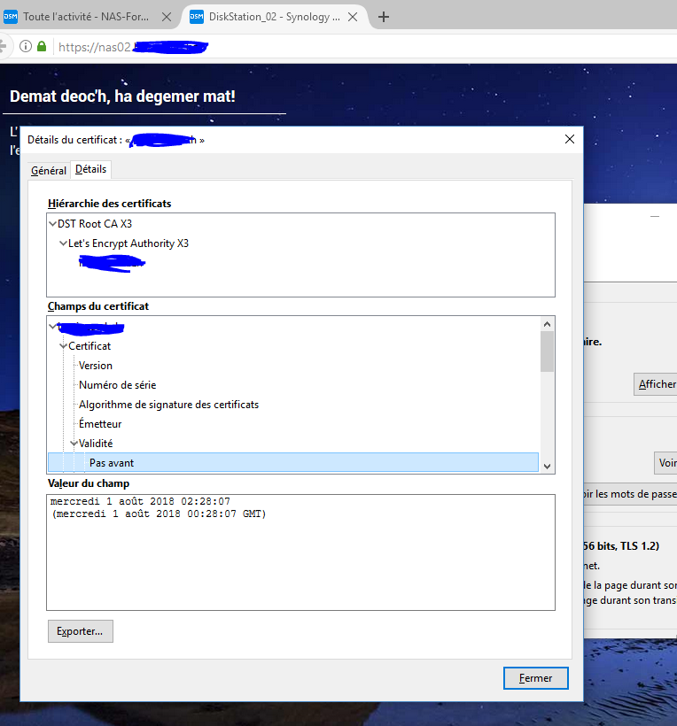Click the Exporter... button

(80, 631)
